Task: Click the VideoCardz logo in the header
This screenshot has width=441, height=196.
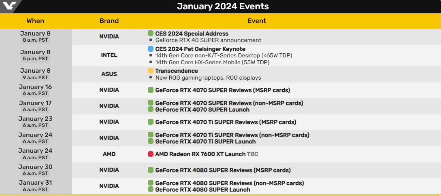Action: click(x=11, y=6)
